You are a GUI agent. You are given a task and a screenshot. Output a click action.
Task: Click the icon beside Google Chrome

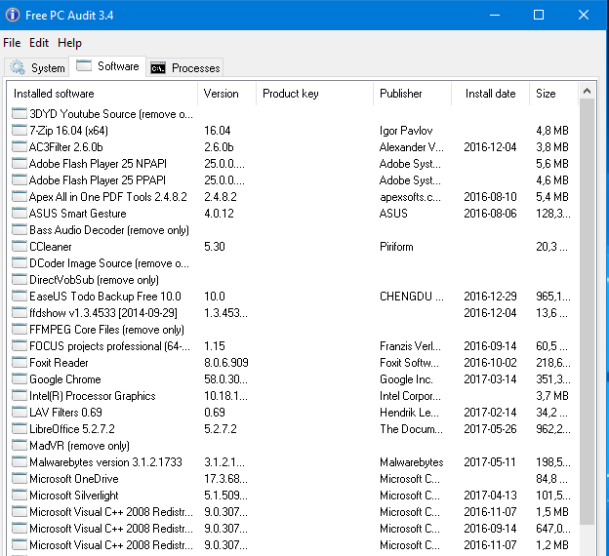pos(20,378)
